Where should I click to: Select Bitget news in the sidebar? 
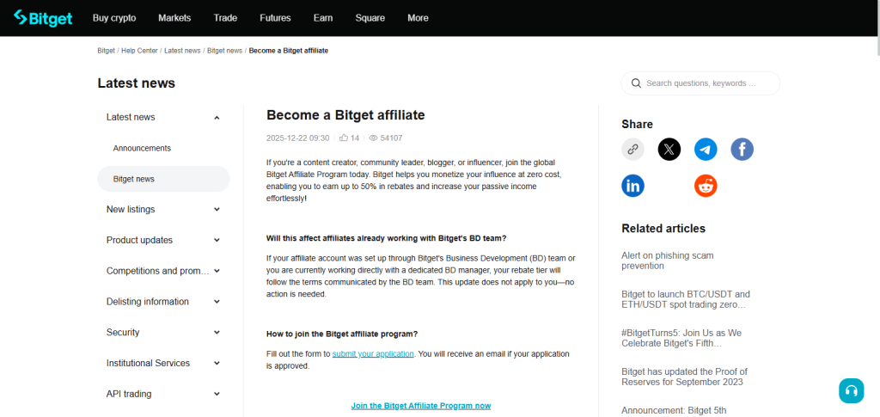point(163,179)
